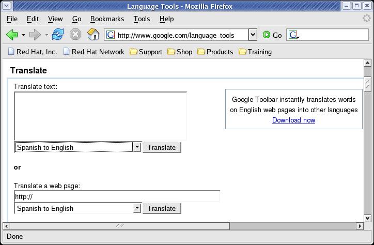Click the 'Translate a web page:' label
The height and width of the screenshot is (245, 374).
[47, 186]
